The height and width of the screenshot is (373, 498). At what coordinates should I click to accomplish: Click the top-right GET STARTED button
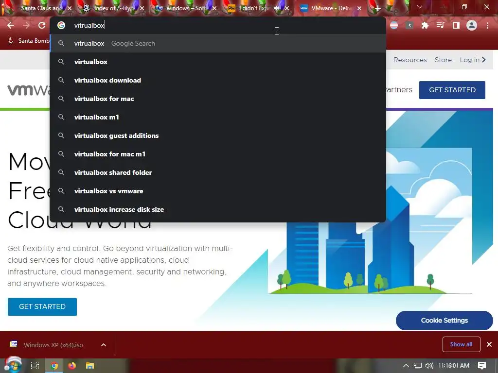pyautogui.click(x=452, y=90)
